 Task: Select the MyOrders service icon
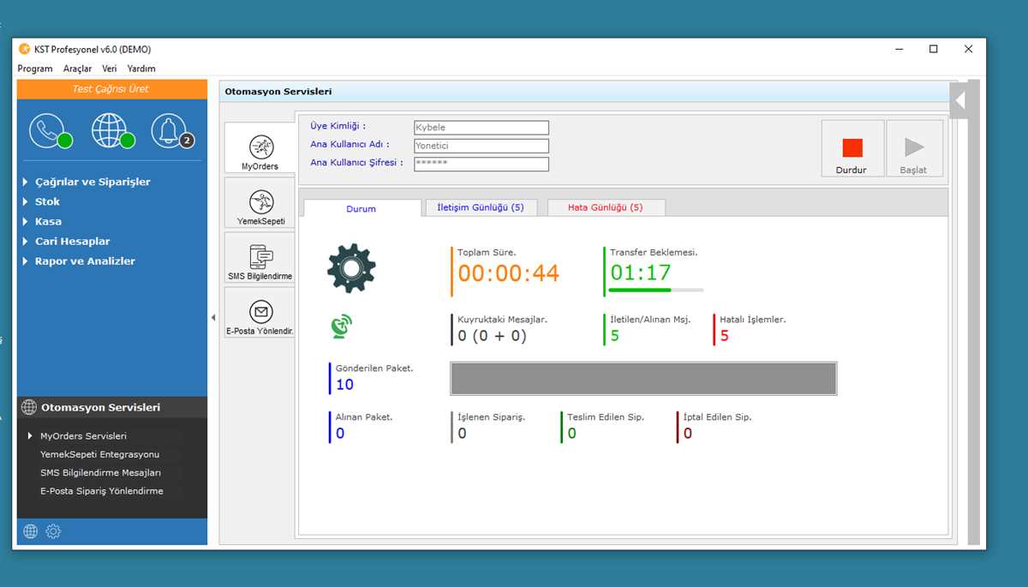[260, 148]
